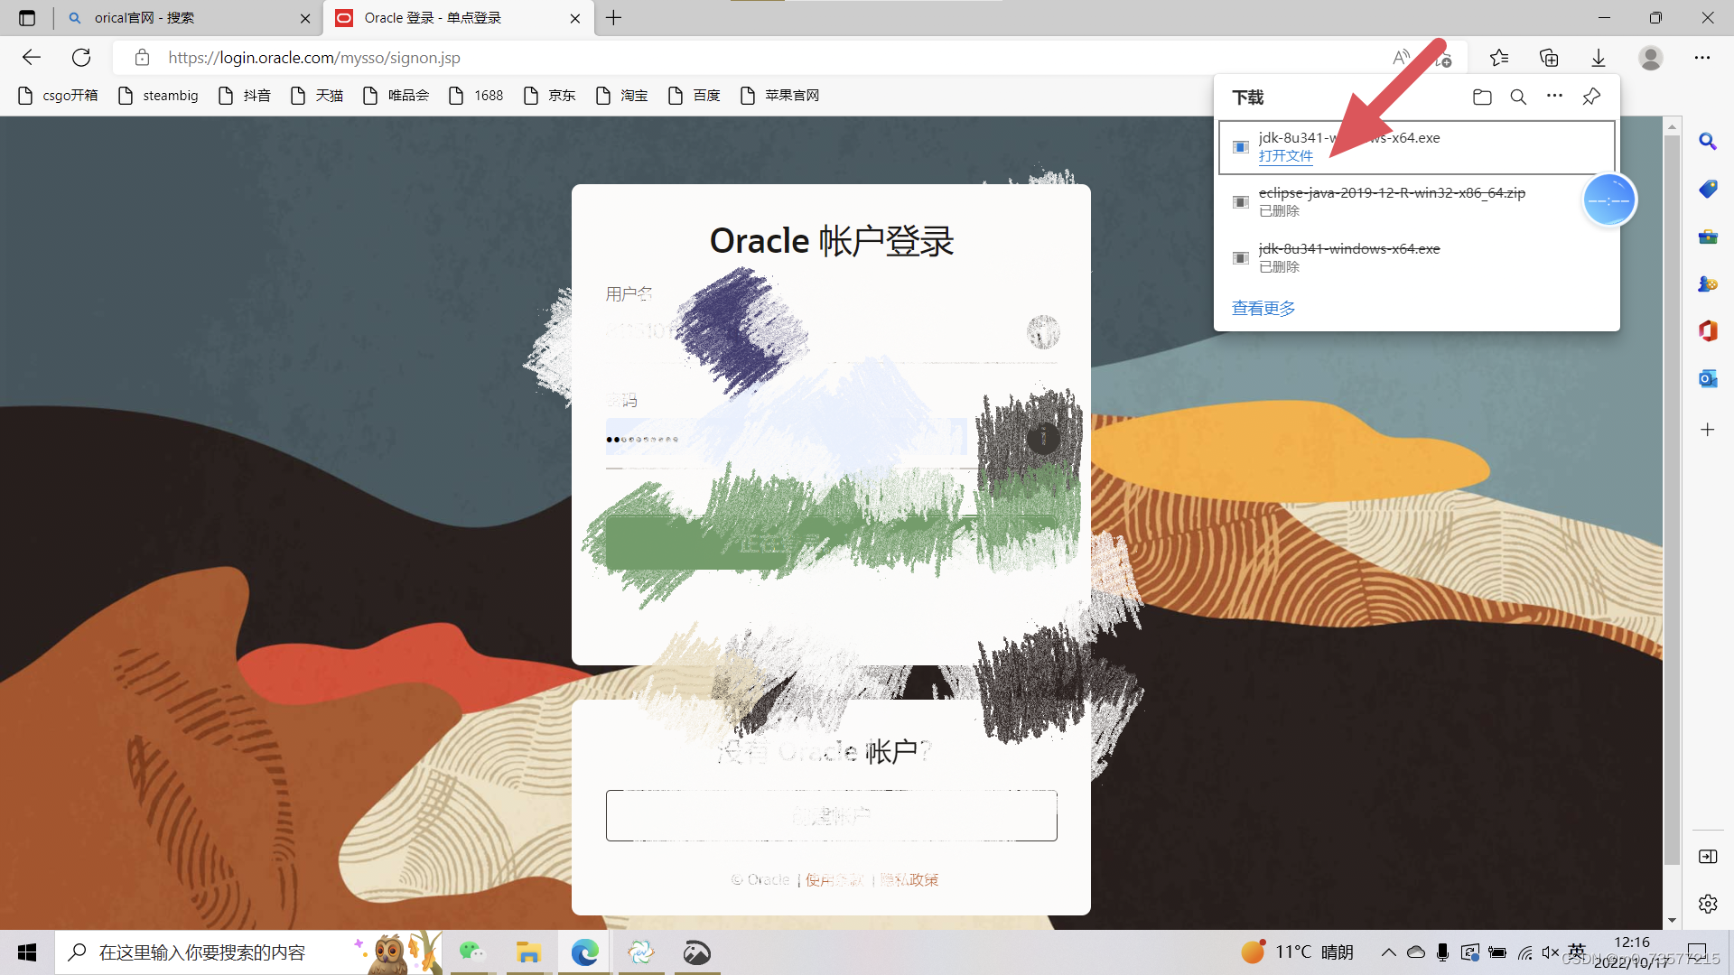
Task: Open File Explorer from taskbar
Action: point(528,952)
